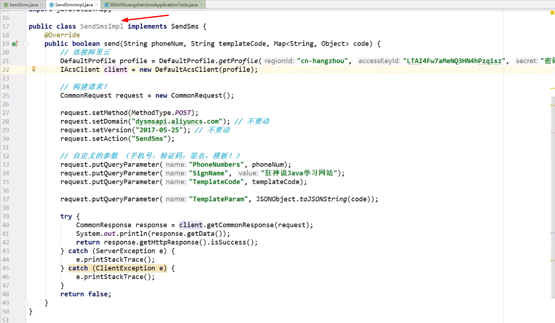Click the yellow inspection status indicator
The width and height of the screenshot is (555, 323).
pos(552,13)
